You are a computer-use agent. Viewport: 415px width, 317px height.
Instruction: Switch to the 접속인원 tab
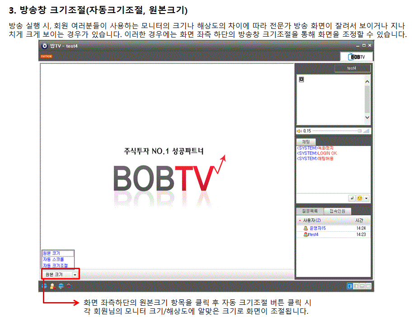337,211
